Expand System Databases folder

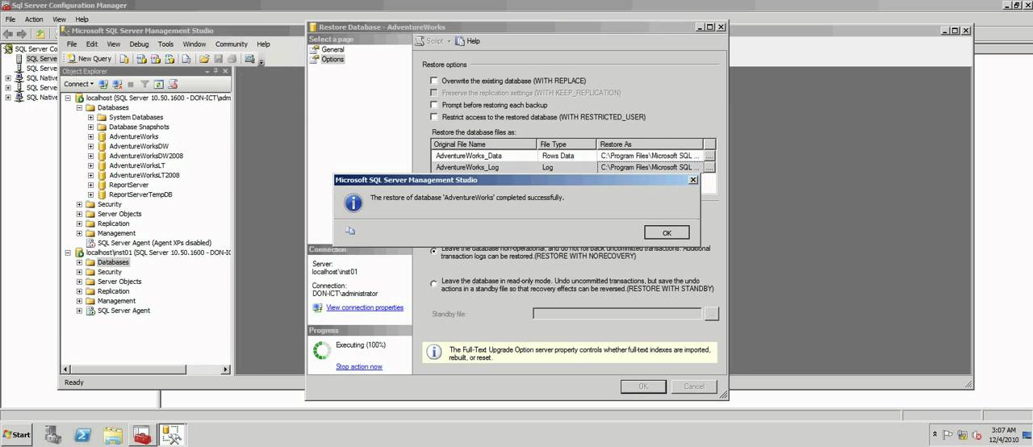coord(90,117)
